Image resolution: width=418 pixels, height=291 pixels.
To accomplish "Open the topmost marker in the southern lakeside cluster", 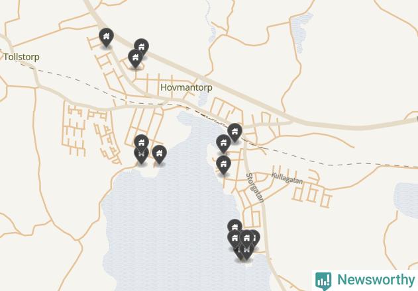I will (x=235, y=226).
